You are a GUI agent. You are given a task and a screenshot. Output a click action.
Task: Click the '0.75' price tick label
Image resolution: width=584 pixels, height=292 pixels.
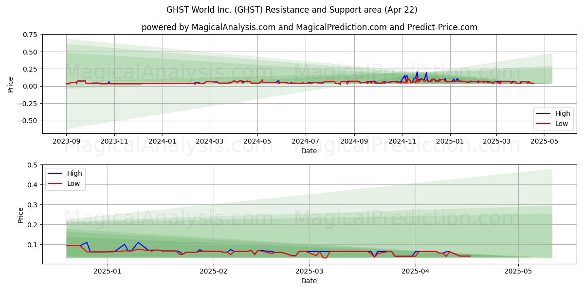tap(29, 35)
